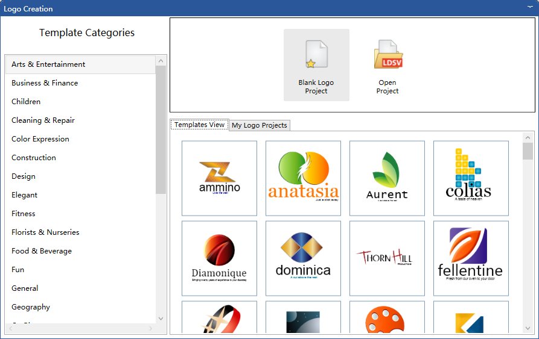Click the category list scroll-right arrow

pos(150,328)
